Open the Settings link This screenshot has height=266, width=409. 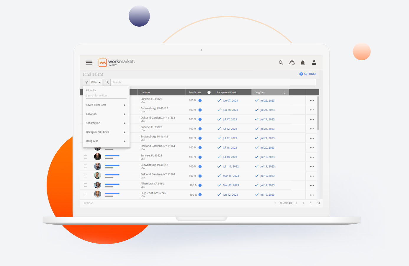pos(308,74)
